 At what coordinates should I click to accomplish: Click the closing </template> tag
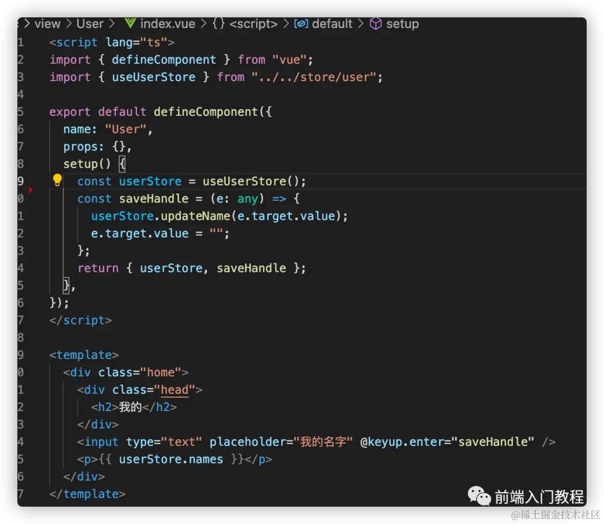pos(87,494)
